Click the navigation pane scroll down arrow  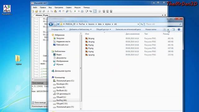tap(81, 109)
